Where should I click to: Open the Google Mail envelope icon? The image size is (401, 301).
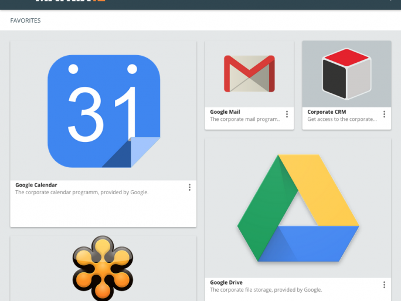click(249, 74)
